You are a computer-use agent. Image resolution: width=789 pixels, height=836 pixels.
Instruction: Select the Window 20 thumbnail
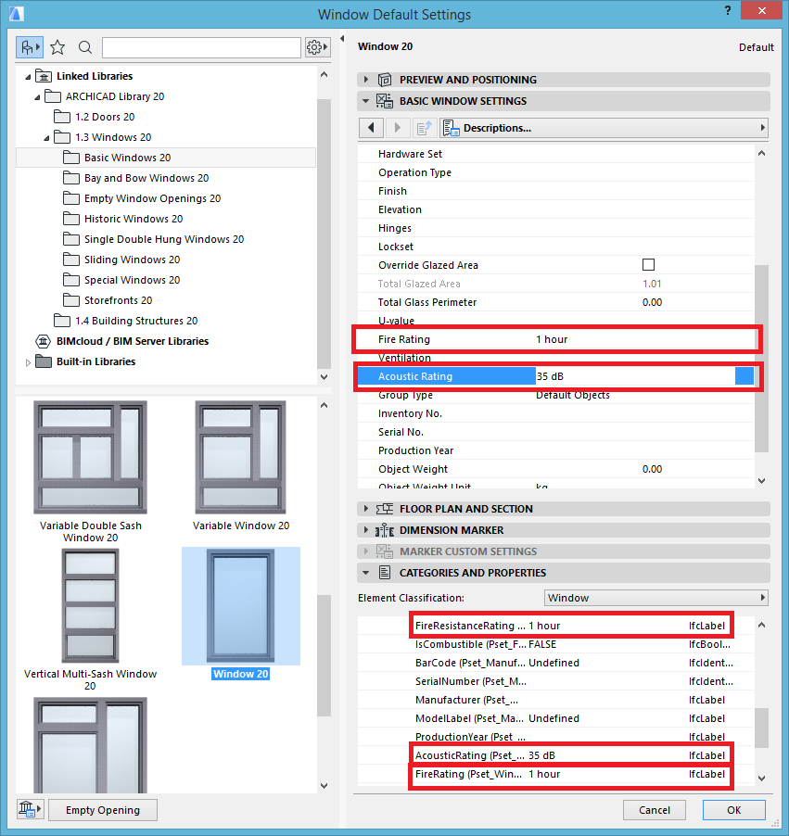241,605
